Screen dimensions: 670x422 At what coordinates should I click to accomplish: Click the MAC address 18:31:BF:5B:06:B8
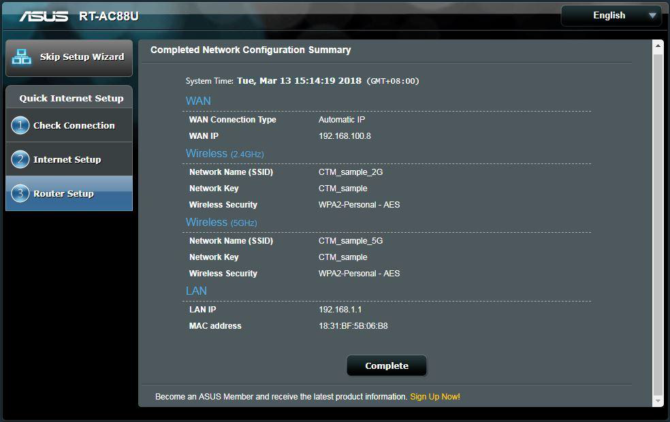[353, 326]
